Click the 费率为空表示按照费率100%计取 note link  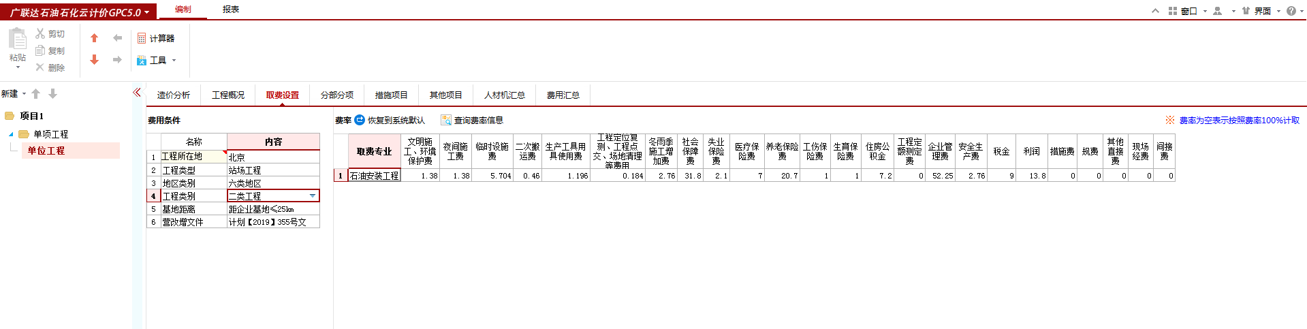(1239, 120)
